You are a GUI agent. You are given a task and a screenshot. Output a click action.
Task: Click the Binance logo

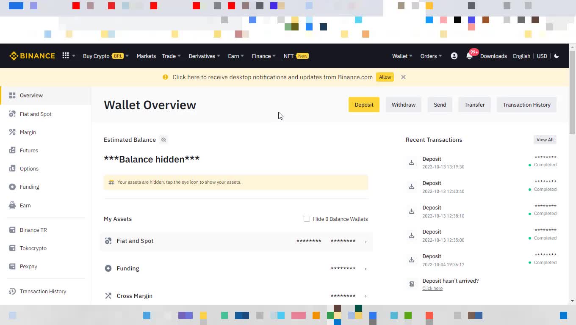(x=32, y=56)
